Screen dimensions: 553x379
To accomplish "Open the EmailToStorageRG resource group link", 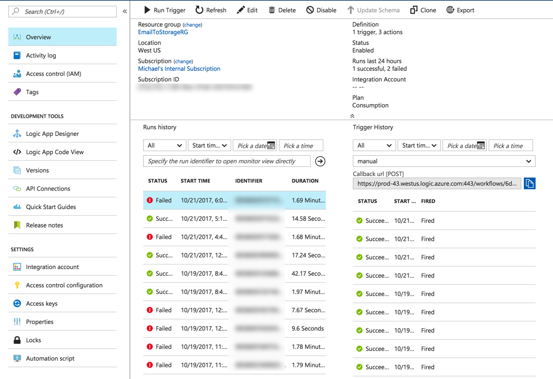I will tap(163, 32).
